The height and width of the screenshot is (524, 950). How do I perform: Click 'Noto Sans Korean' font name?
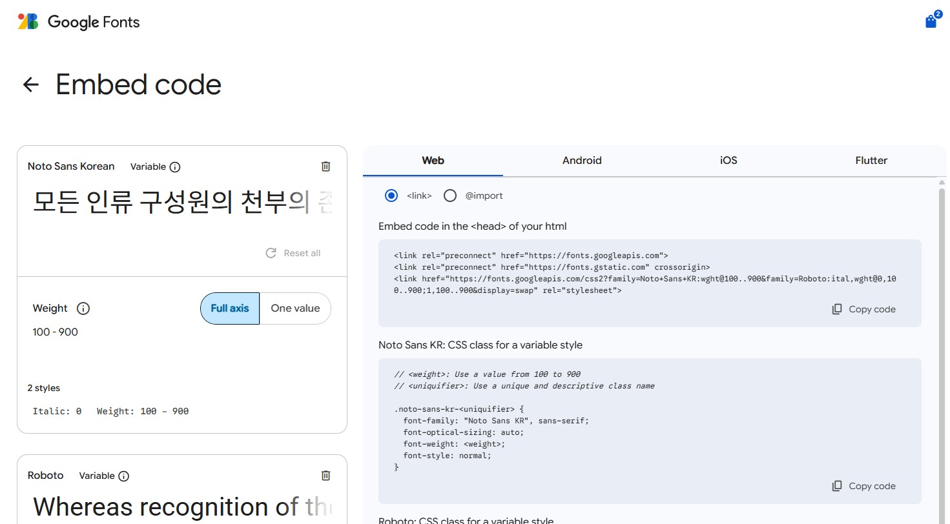click(x=71, y=166)
